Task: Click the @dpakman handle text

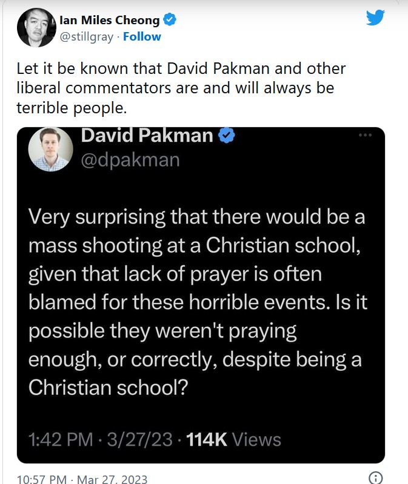Action: (130, 159)
